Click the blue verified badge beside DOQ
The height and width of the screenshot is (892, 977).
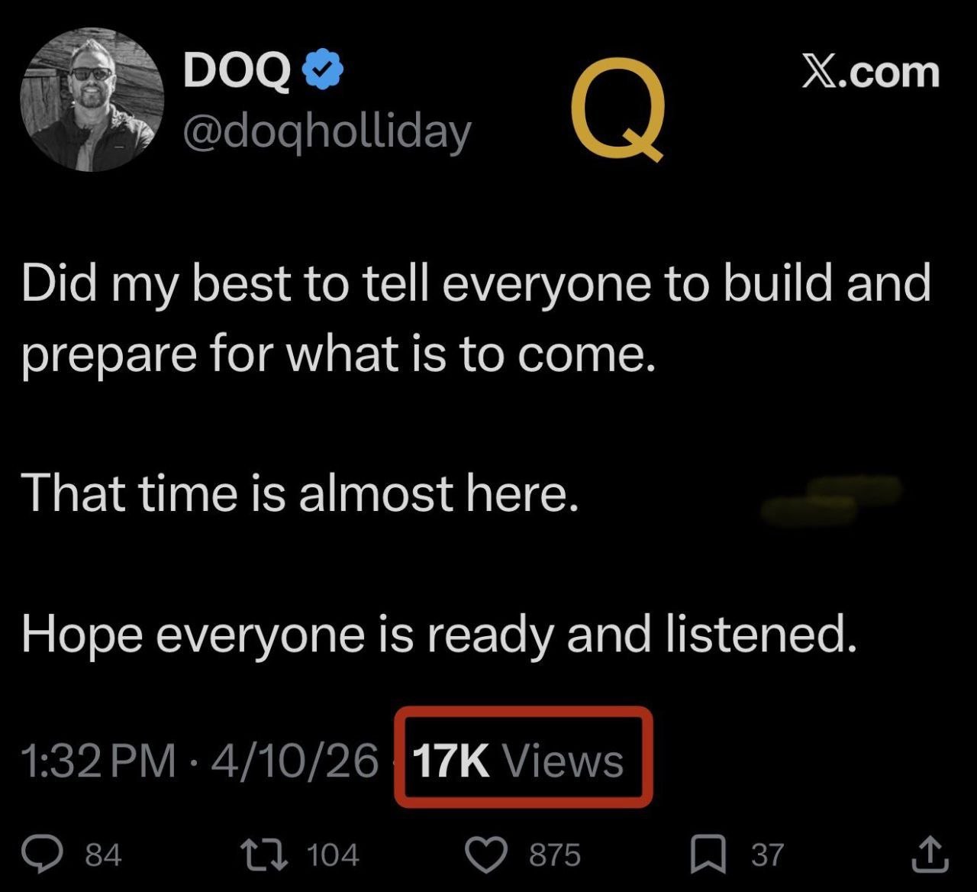pyautogui.click(x=324, y=72)
